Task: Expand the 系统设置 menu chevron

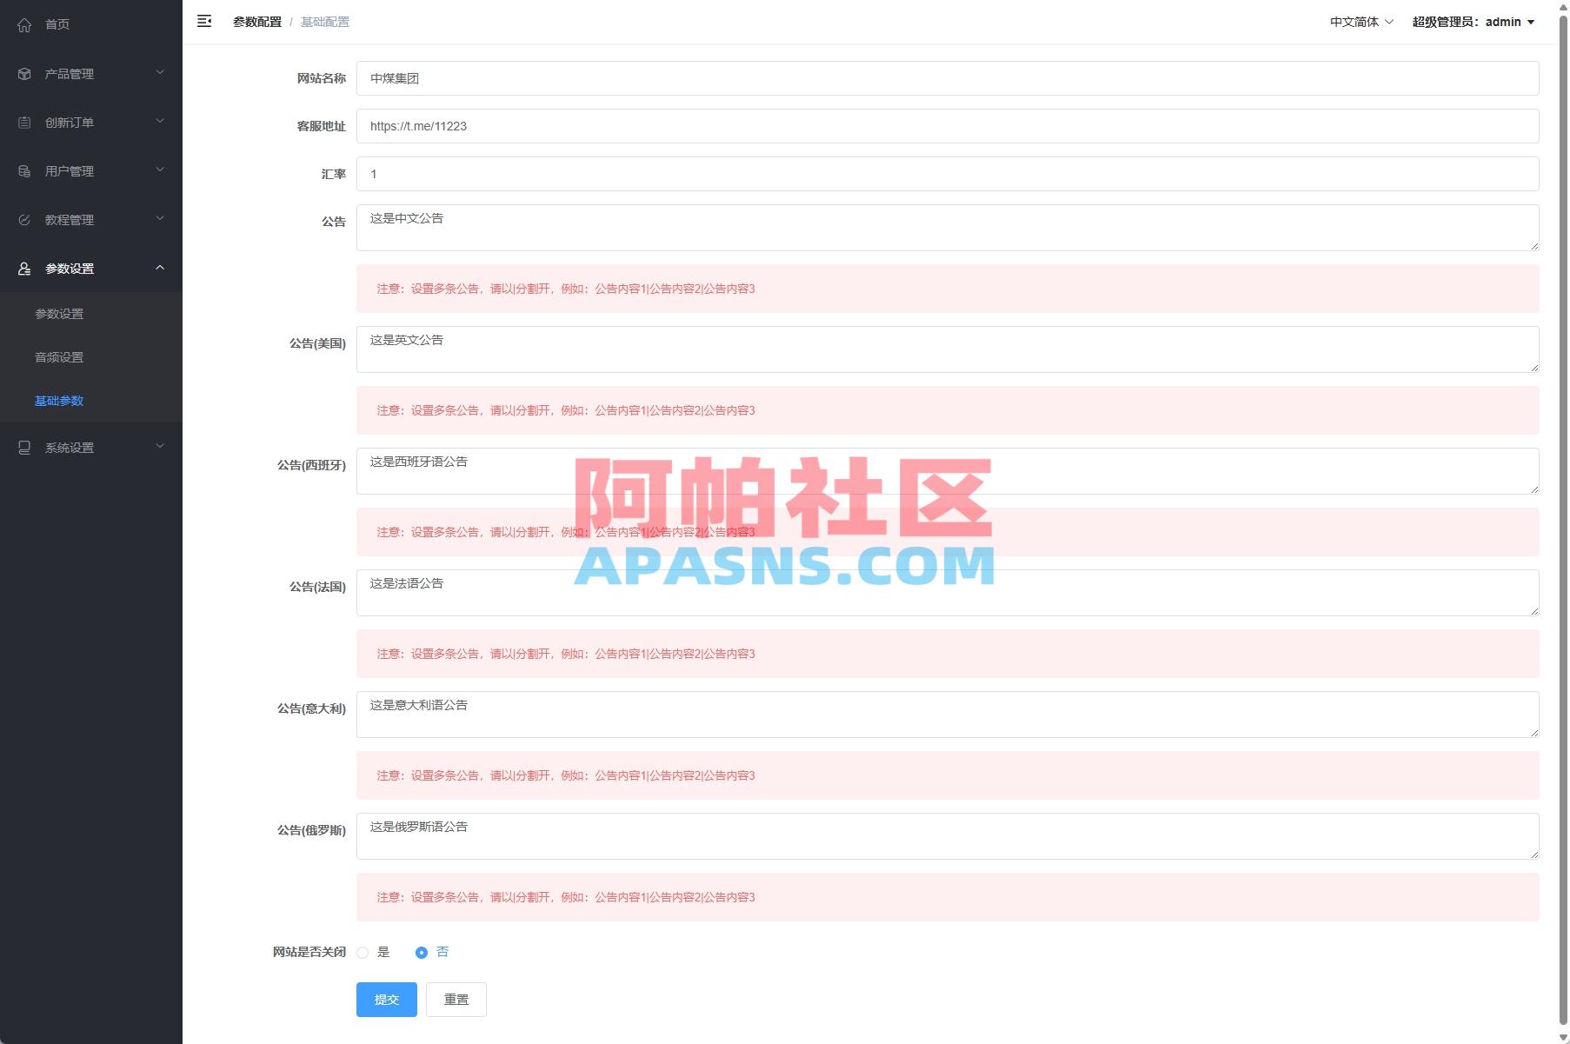Action: 159,446
